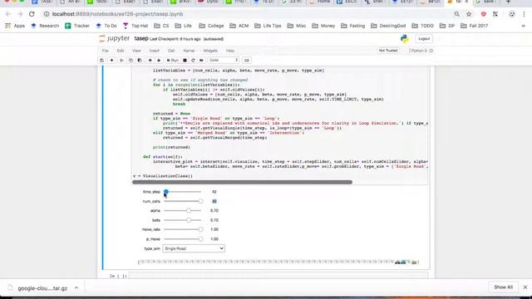Bookmark this page with star icon
This screenshot has height=299, width=532.
click(469, 14)
